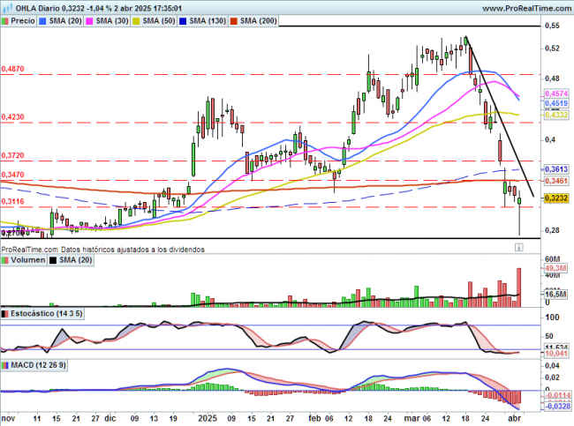
Task: Open the MACD (12 26 9) label
Action: click(x=38, y=365)
